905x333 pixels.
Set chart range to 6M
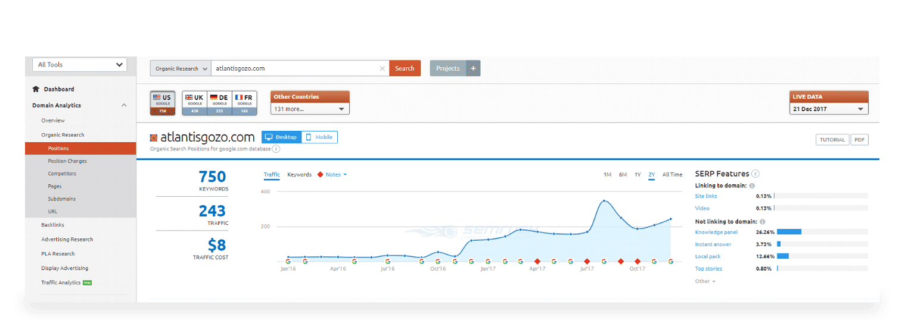623,175
